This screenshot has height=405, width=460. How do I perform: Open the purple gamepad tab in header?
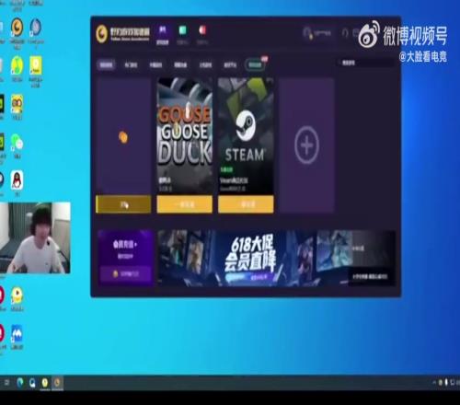click(x=163, y=35)
